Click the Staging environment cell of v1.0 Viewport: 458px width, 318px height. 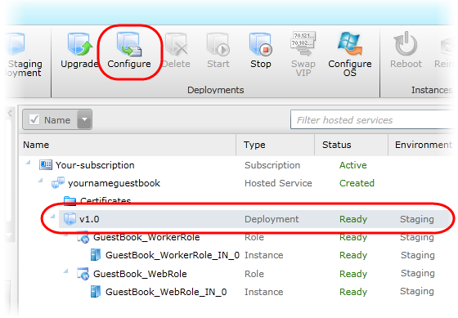click(x=417, y=219)
